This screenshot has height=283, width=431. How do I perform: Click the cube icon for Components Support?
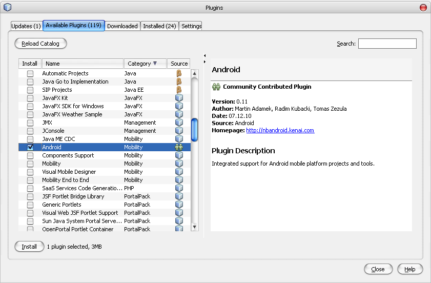179,155
